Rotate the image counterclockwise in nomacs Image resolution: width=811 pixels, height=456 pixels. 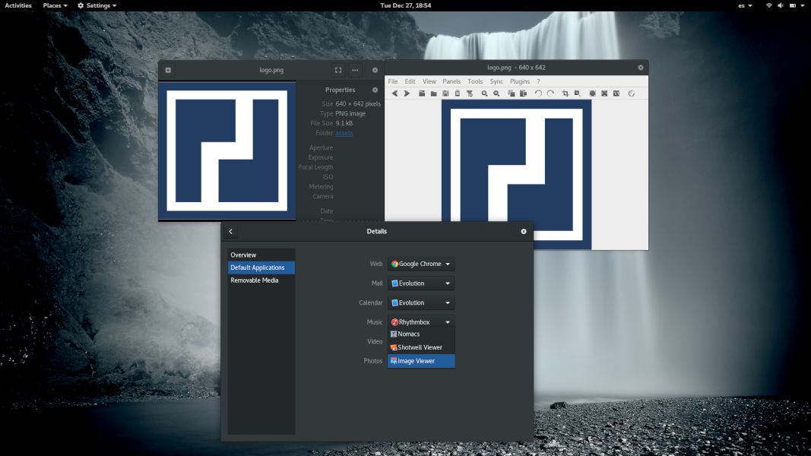point(537,93)
